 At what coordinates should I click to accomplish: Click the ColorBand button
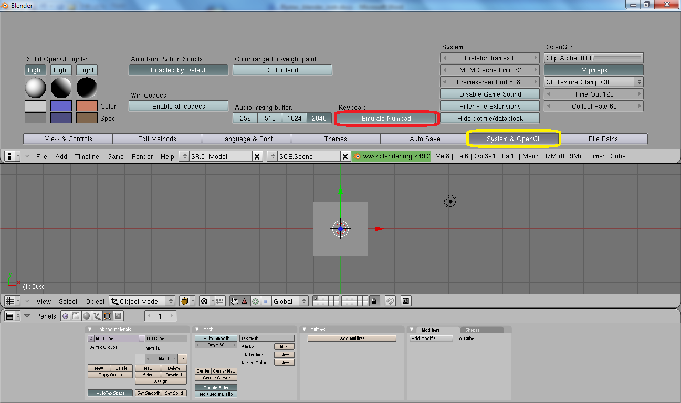point(282,70)
